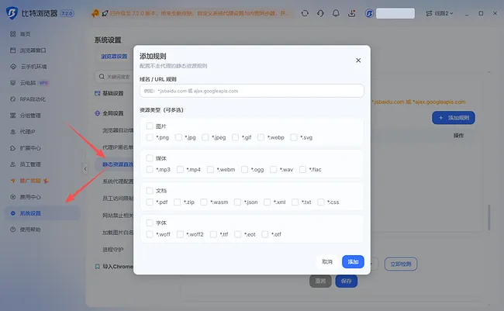Switch to the 浏览器设置 tab

(114, 57)
